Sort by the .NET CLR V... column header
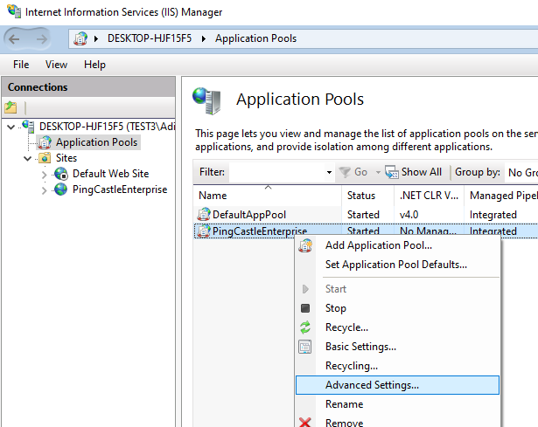Image resolution: width=538 pixels, height=427 pixels. 429,196
